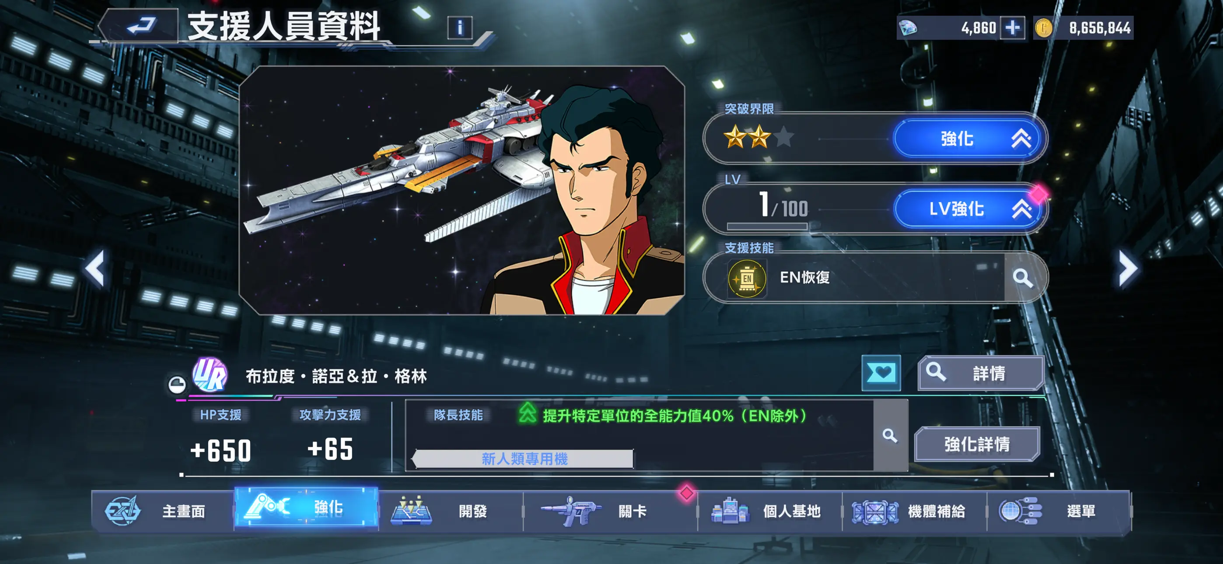1223x564 pixels.
Task: Tap the EN recovery skill icon
Action: pos(747,278)
